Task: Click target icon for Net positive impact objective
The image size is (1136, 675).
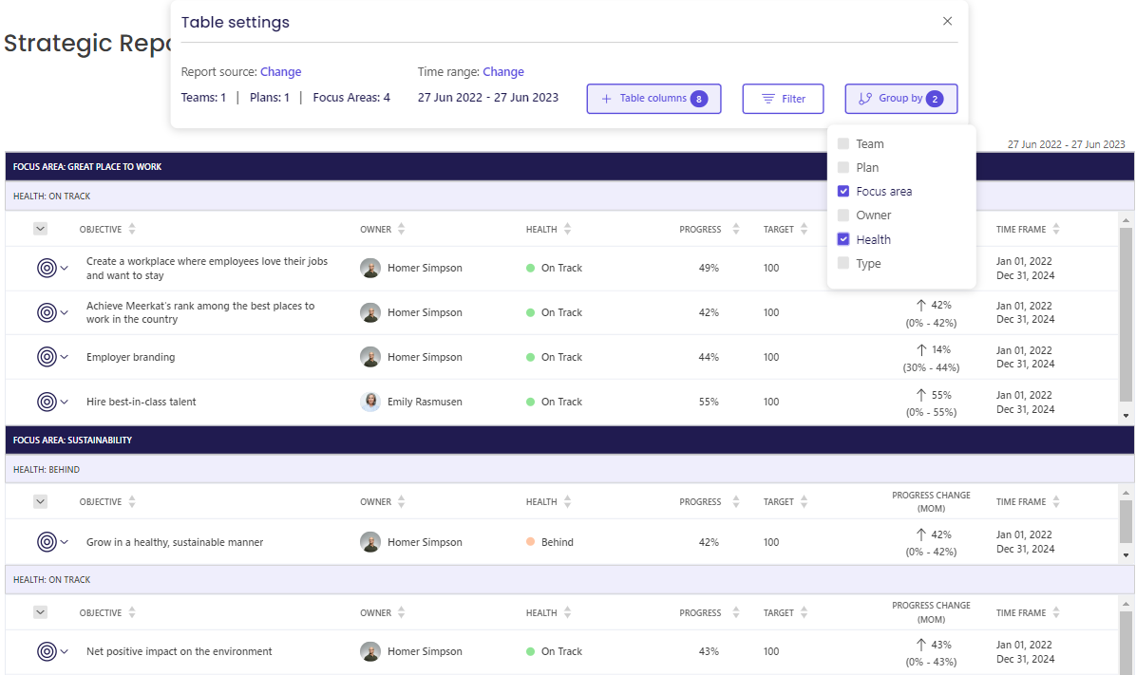Action: tap(47, 651)
